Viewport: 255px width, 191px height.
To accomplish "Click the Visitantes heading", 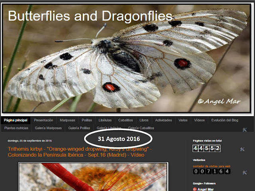I will 199,160.
